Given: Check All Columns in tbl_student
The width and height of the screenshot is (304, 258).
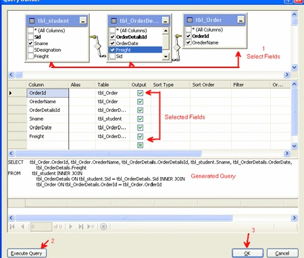Looking at the screenshot, I should click(x=30, y=30).
